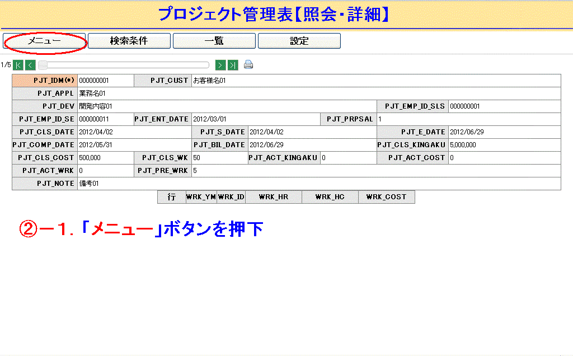Go to the first record icon
Viewport: 573px width, 356px height.
point(18,65)
